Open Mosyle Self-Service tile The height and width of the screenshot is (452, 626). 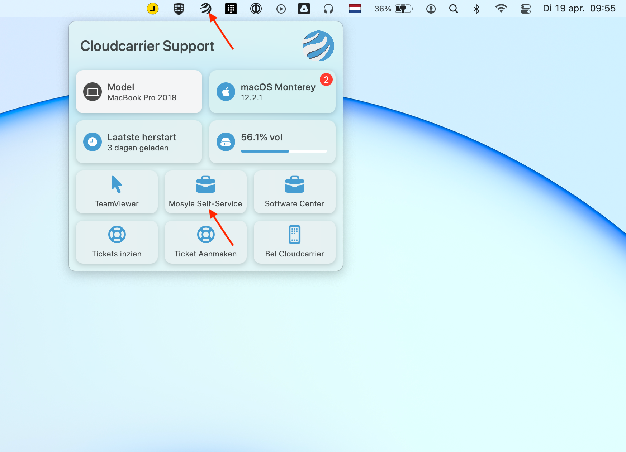[x=206, y=192]
